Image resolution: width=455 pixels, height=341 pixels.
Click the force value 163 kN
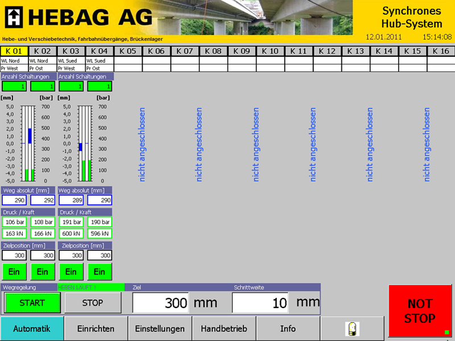pos(14,234)
